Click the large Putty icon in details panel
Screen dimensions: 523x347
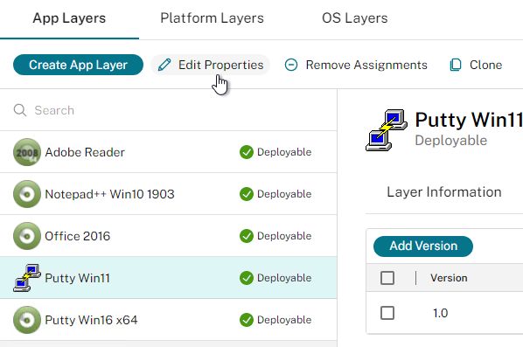(x=387, y=130)
